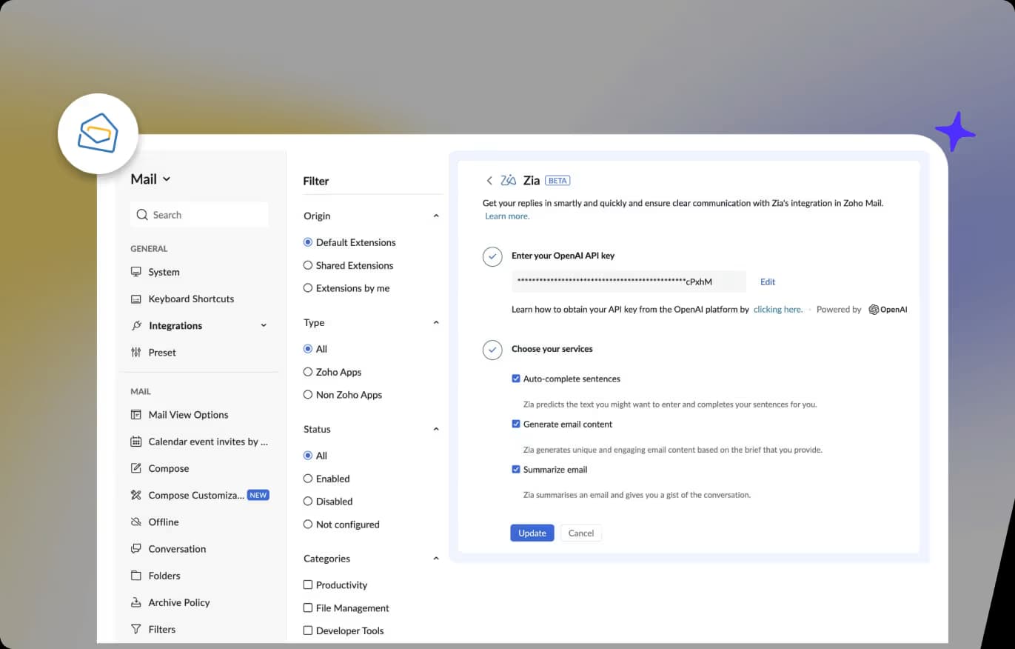Click the Zoho Mail envelope logo
Image resolution: width=1015 pixels, height=649 pixels.
(98, 133)
